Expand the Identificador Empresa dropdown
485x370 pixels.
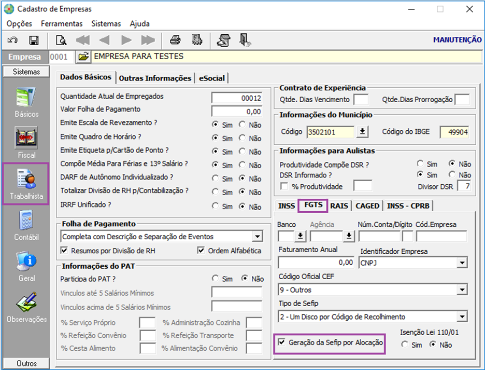point(462,263)
